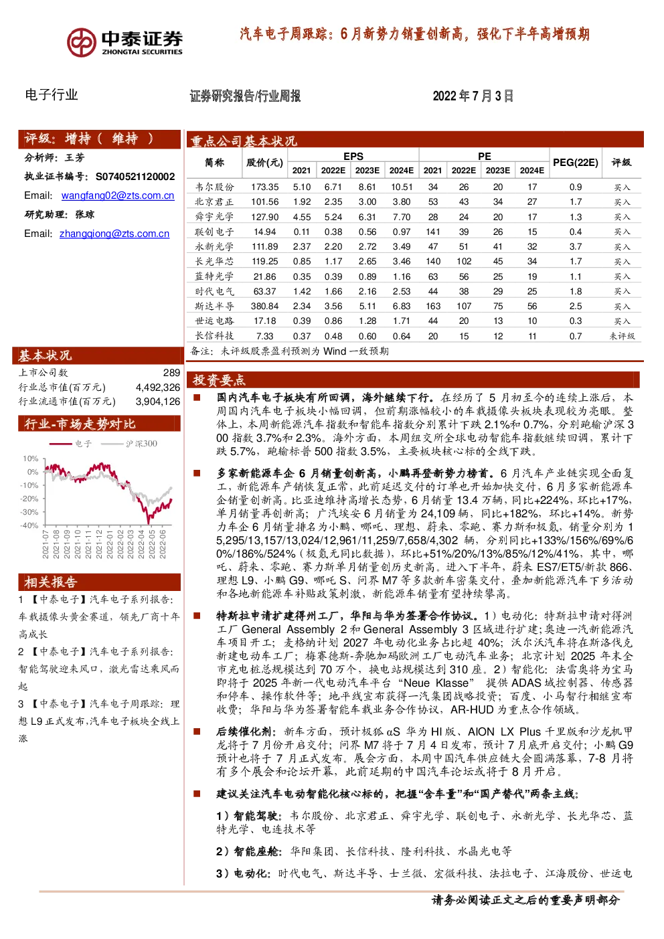Click the 联创电子 company cell
664x939 pixels.
[x=214, y=232]
